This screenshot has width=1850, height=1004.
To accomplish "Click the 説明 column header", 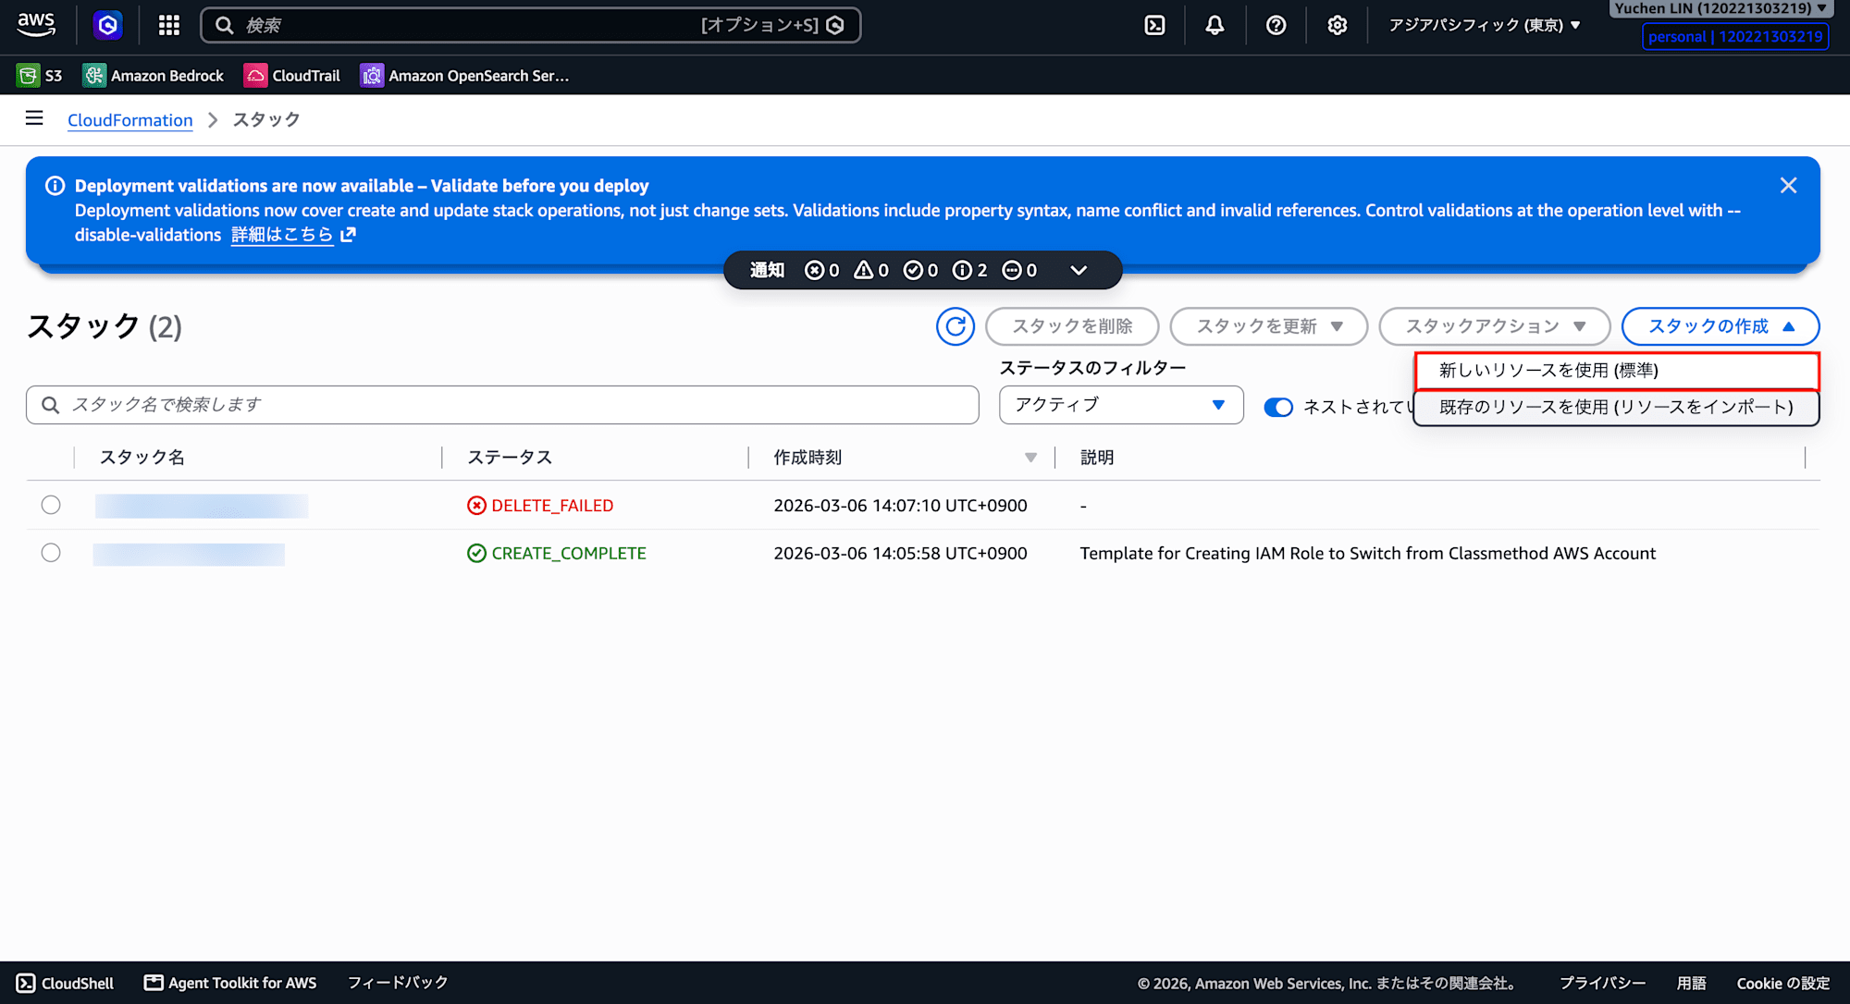I will [x=1097, y=458].
